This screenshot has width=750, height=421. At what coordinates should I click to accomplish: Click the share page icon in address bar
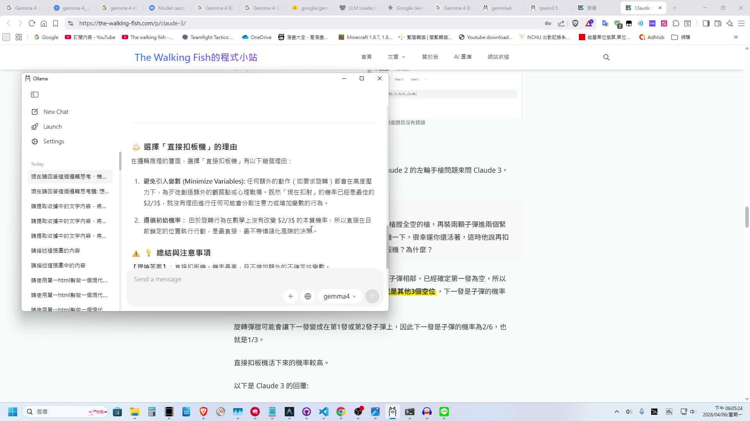click(x=561, y=23)
